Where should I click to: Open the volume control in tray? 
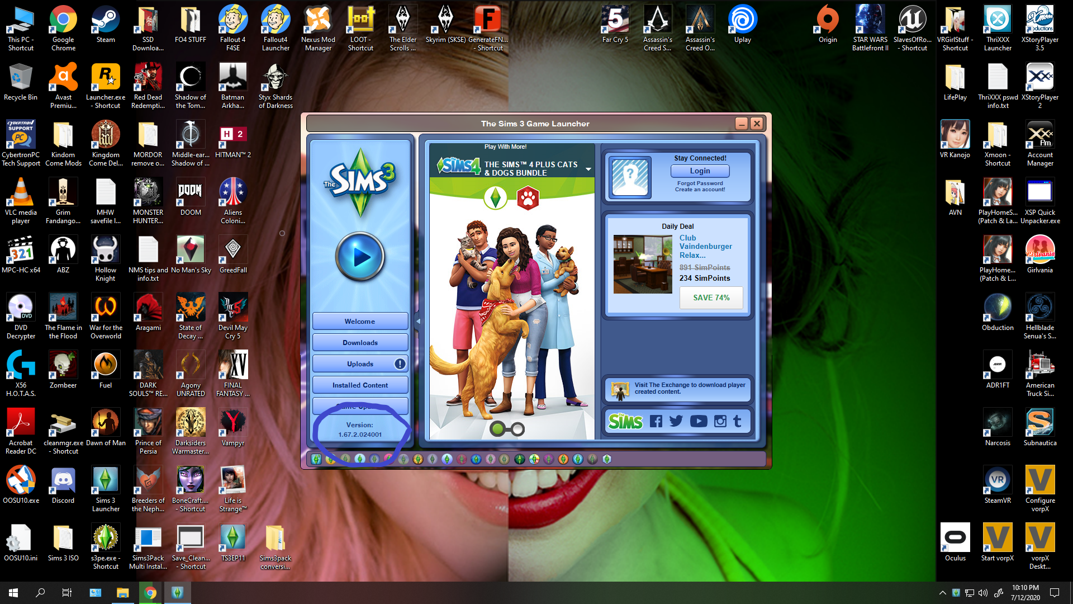(x=983, y=593)
